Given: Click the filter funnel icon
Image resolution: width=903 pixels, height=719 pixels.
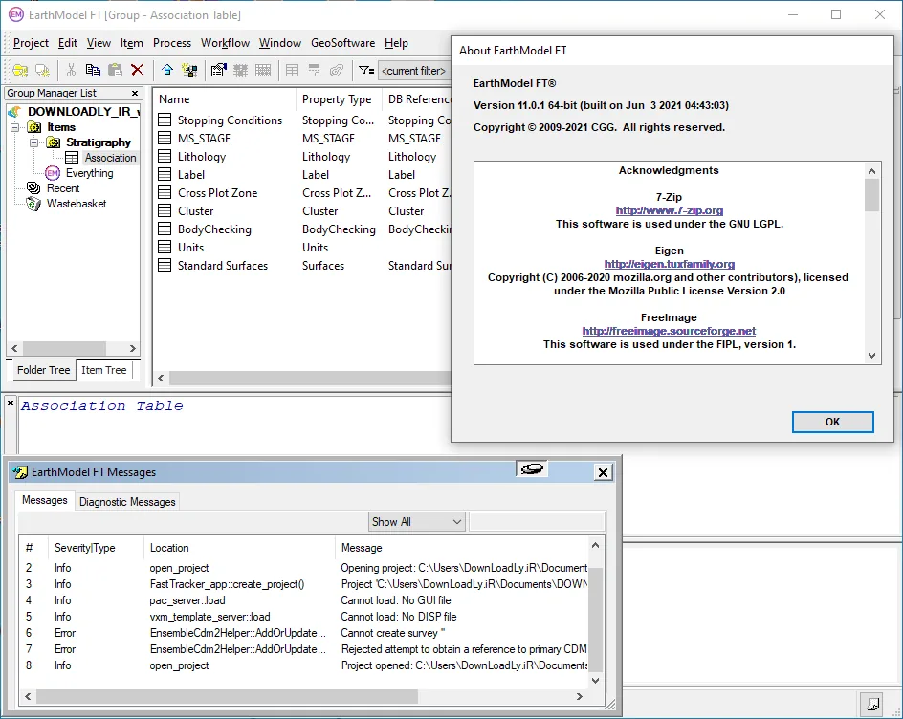Looking at the screenshot, I should 365,70.
